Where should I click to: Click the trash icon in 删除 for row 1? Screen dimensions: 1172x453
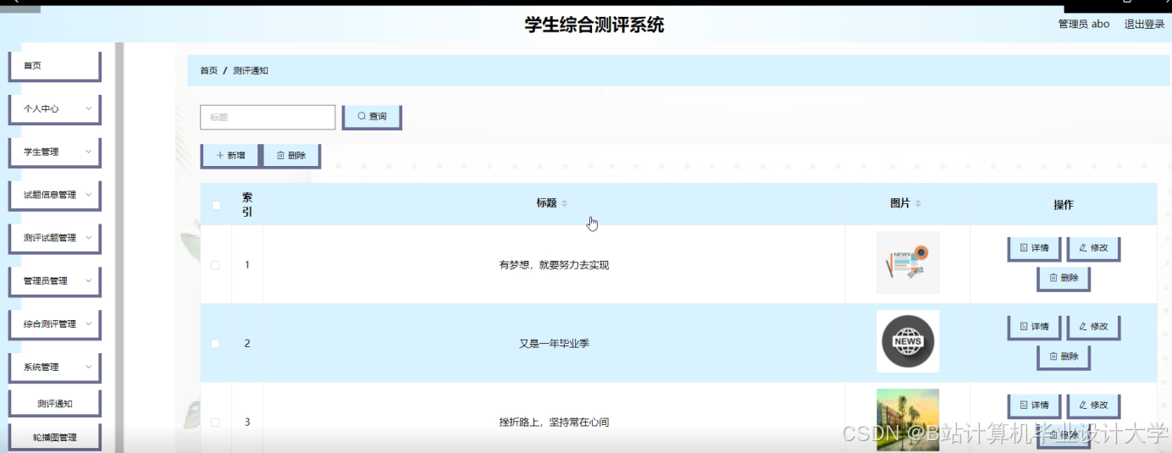(x=1053, y=278)
